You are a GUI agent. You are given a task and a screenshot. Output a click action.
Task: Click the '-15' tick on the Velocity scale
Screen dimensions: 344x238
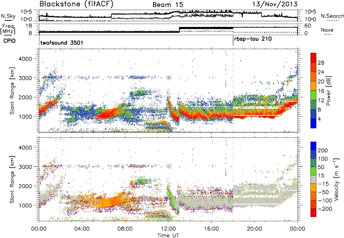click(x=323, y=184)
